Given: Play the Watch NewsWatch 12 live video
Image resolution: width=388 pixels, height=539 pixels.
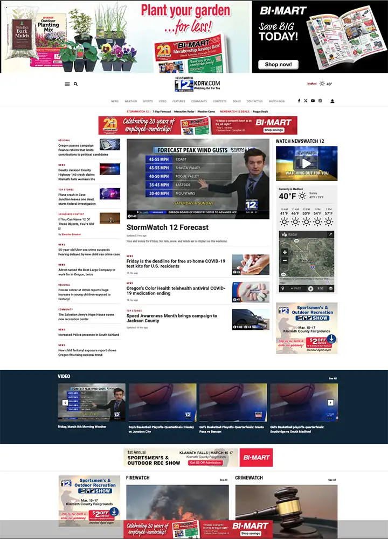Looking at the screenshot, I should 306,163.
